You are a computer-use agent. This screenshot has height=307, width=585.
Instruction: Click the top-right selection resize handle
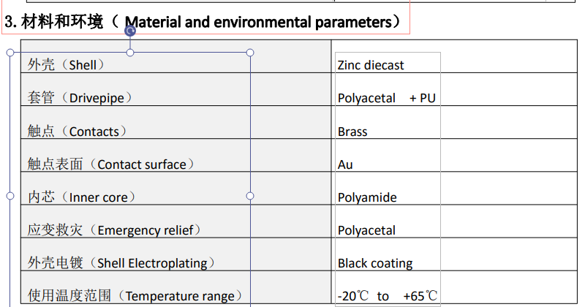click(250, 53)
